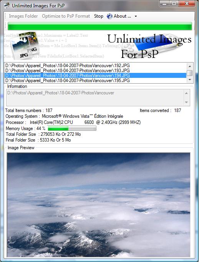The image size is (199, 262).
Task: Click the image preview of clouds
Action: tap(98, 205)
